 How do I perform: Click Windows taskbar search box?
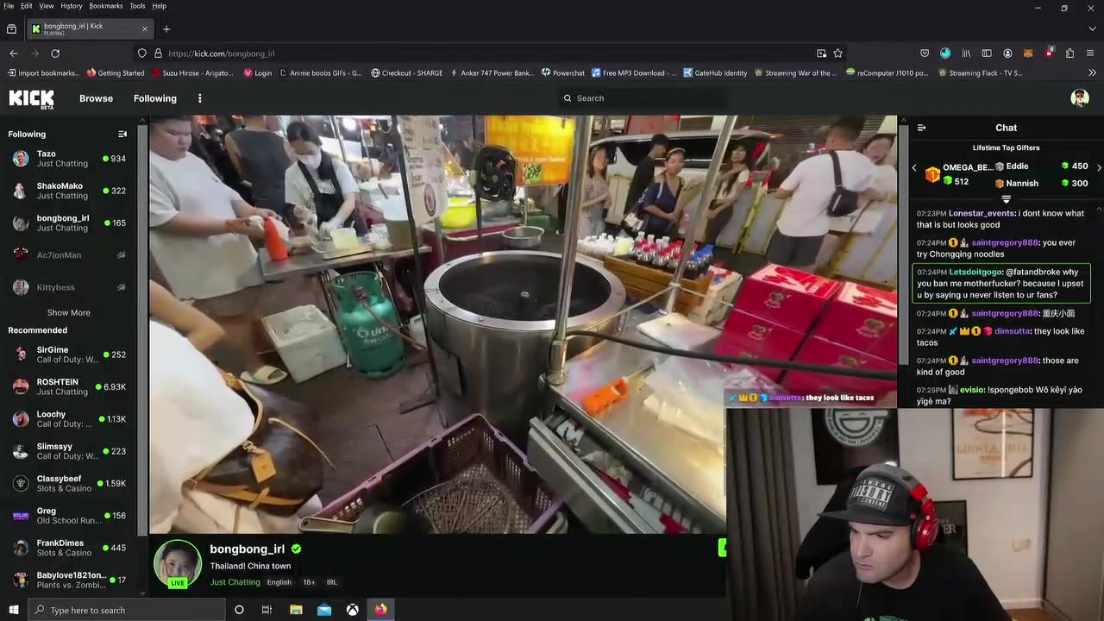127,610
